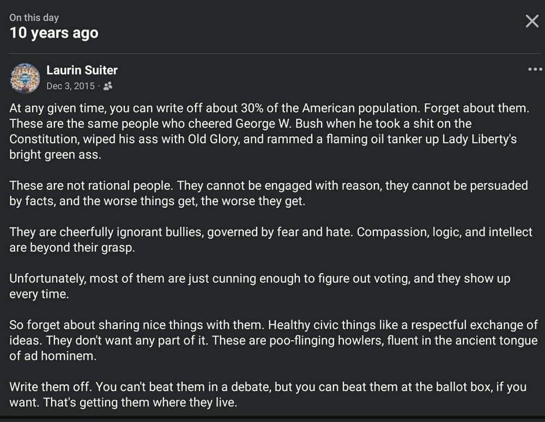Open Laurin Suiter's profile picture
The width and height of the screenshot is (545, 422).
[25, 78]
